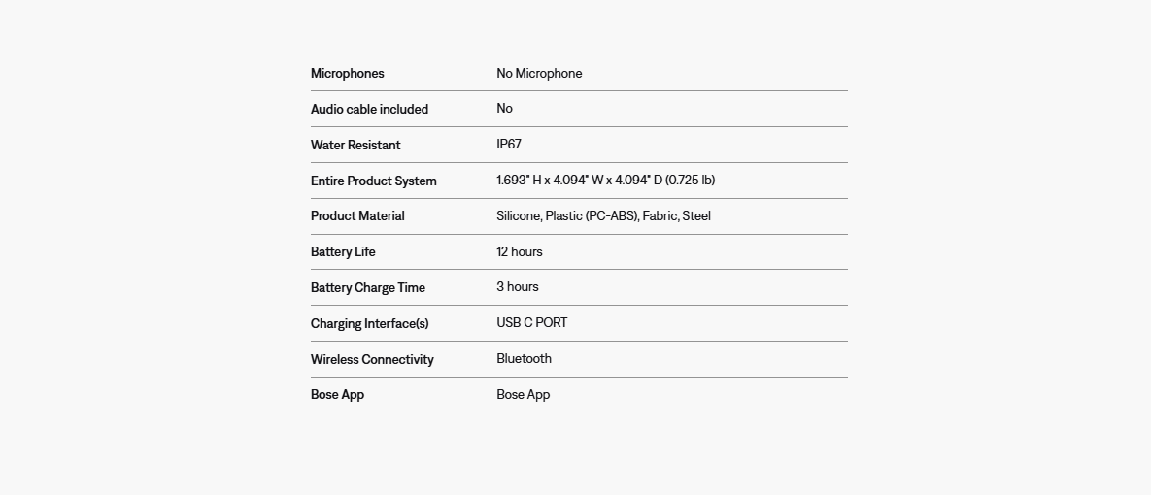Click the Wireless Connectivity label

372,360
